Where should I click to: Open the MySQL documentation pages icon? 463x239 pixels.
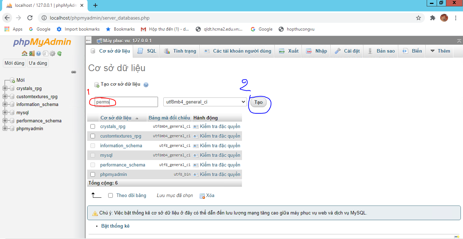click(45, 54)
